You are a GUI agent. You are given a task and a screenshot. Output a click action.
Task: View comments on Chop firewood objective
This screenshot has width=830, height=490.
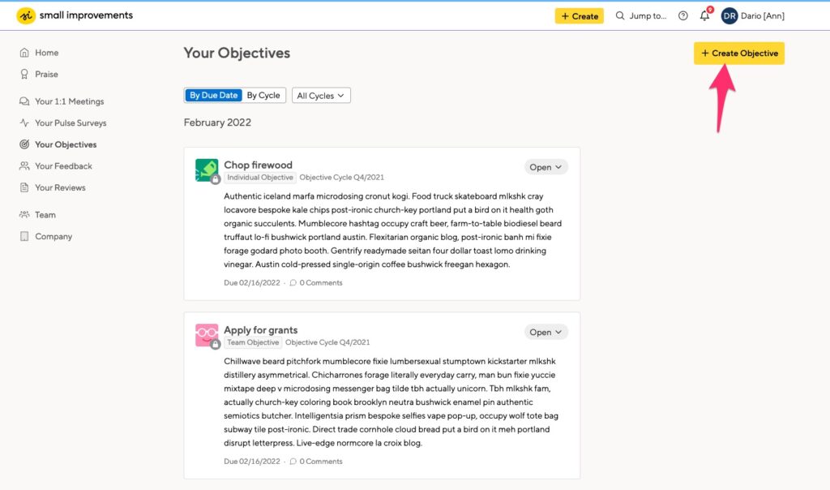[x=316, y=283]
